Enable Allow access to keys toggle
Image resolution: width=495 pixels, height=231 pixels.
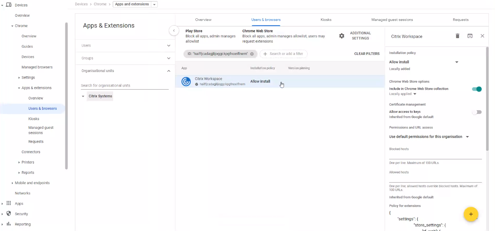click(x=476, y=112)
